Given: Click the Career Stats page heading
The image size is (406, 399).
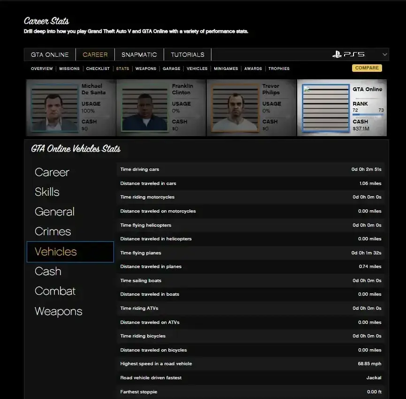Looking at the screenshot, I should (x=46, y=21).
